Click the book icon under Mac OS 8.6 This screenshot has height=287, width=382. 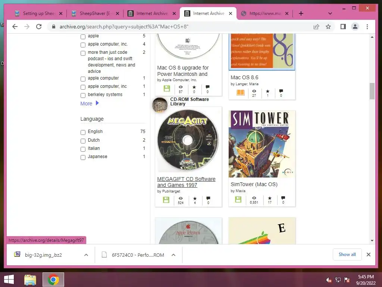(x=241, y=93)
